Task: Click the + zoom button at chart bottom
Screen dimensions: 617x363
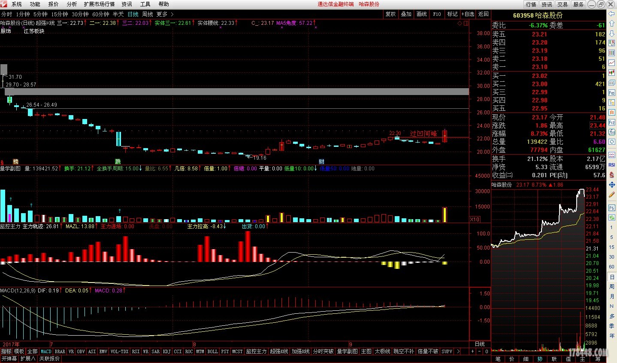Action: click(472, 351)
